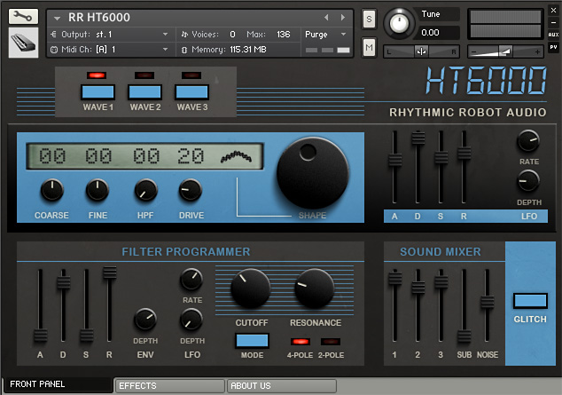Click the PV button

[x=553, y=47]
